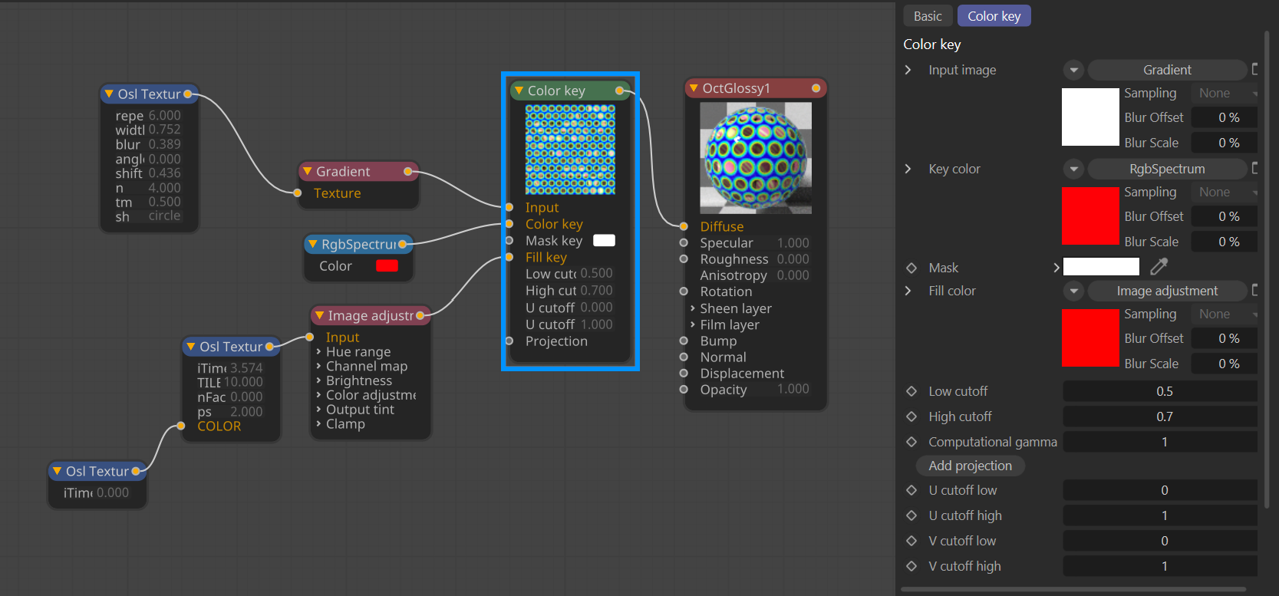Open the Key color node type dropdown arrow

(1074, 169)
